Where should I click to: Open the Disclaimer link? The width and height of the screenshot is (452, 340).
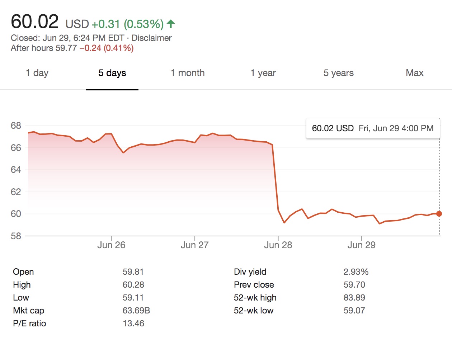pos(152,38)
